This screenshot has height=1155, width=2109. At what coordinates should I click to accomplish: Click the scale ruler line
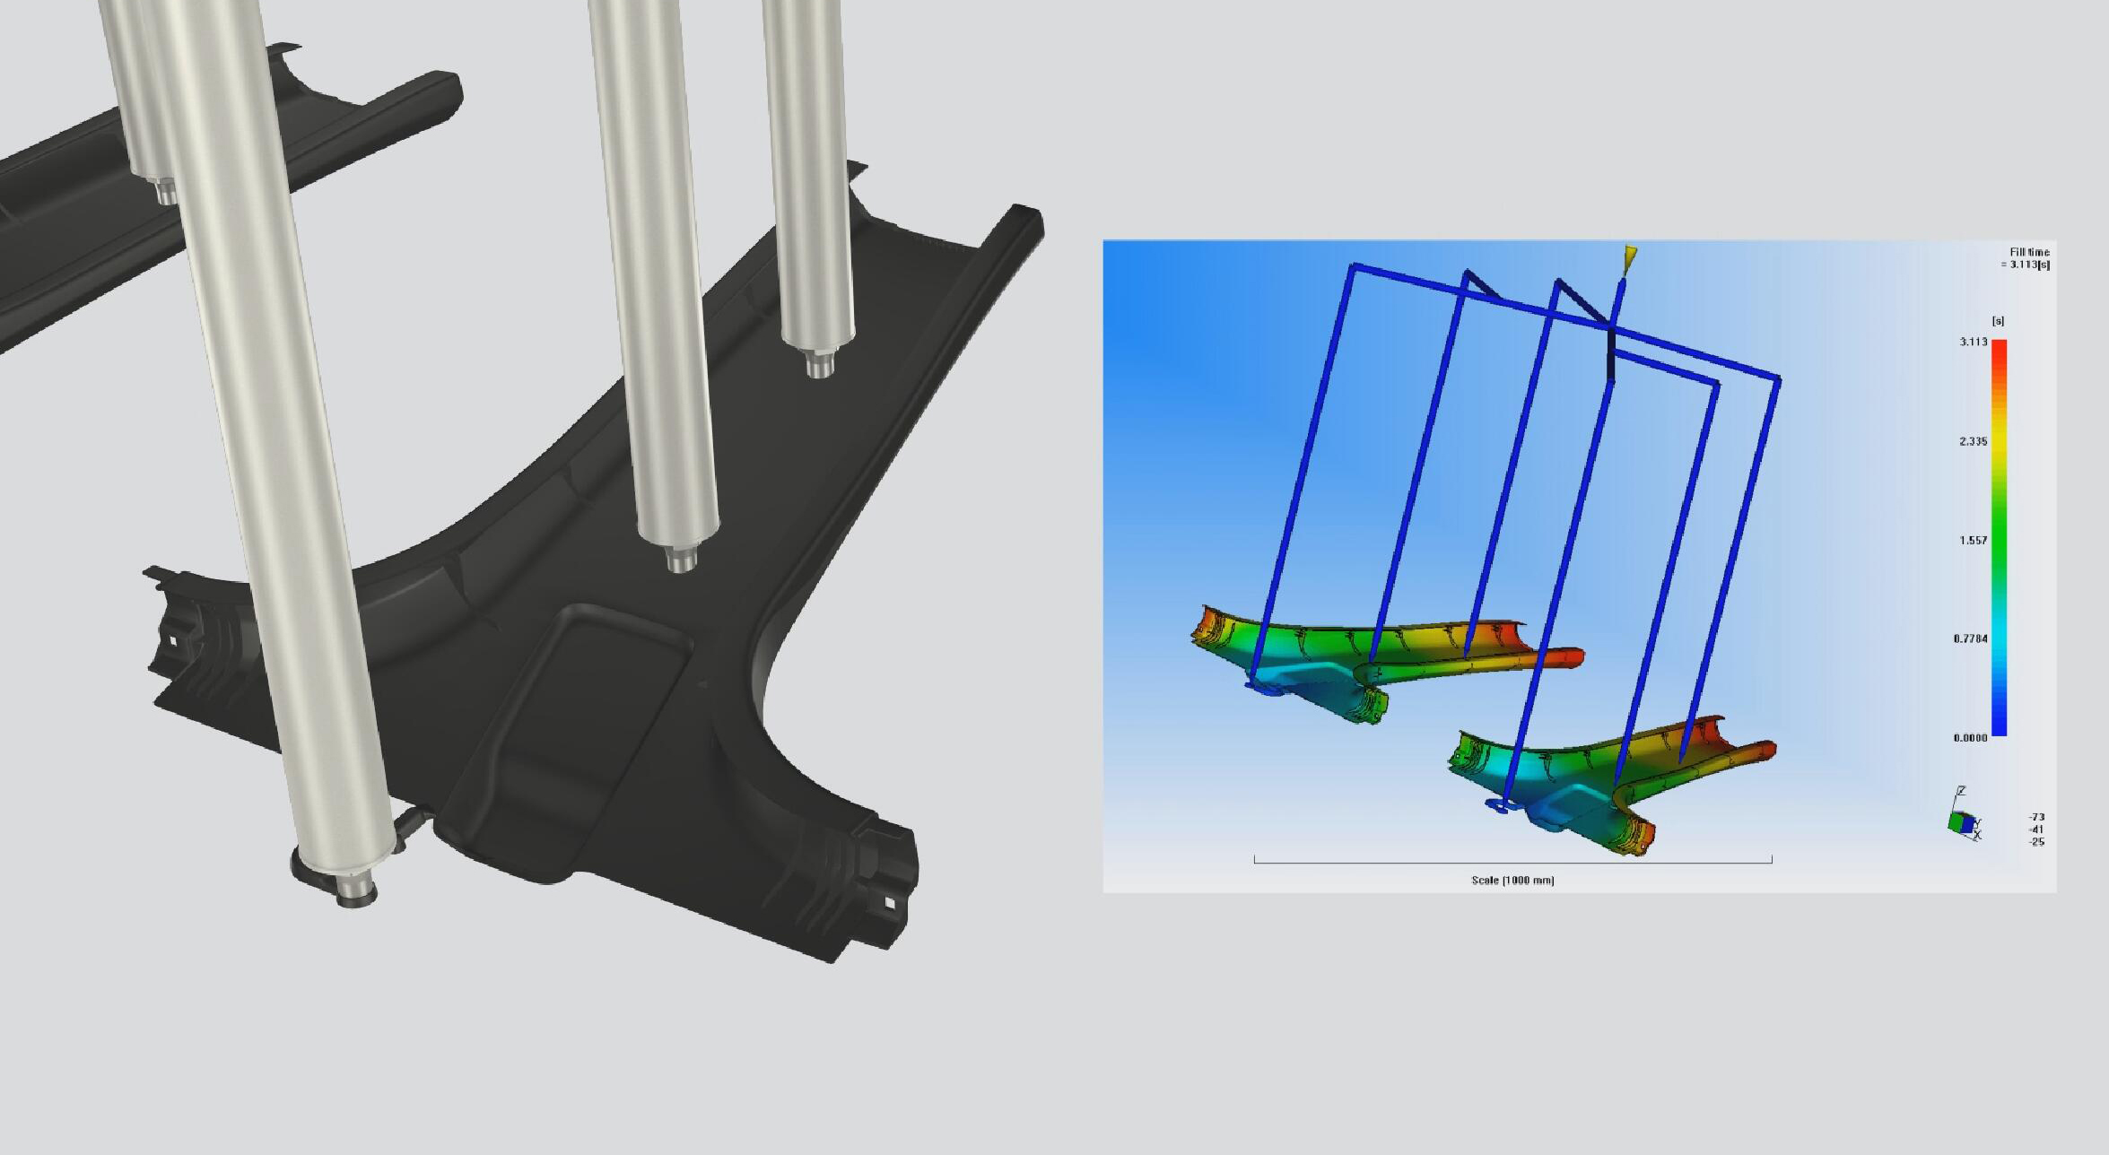click(x=1512, y=863)
